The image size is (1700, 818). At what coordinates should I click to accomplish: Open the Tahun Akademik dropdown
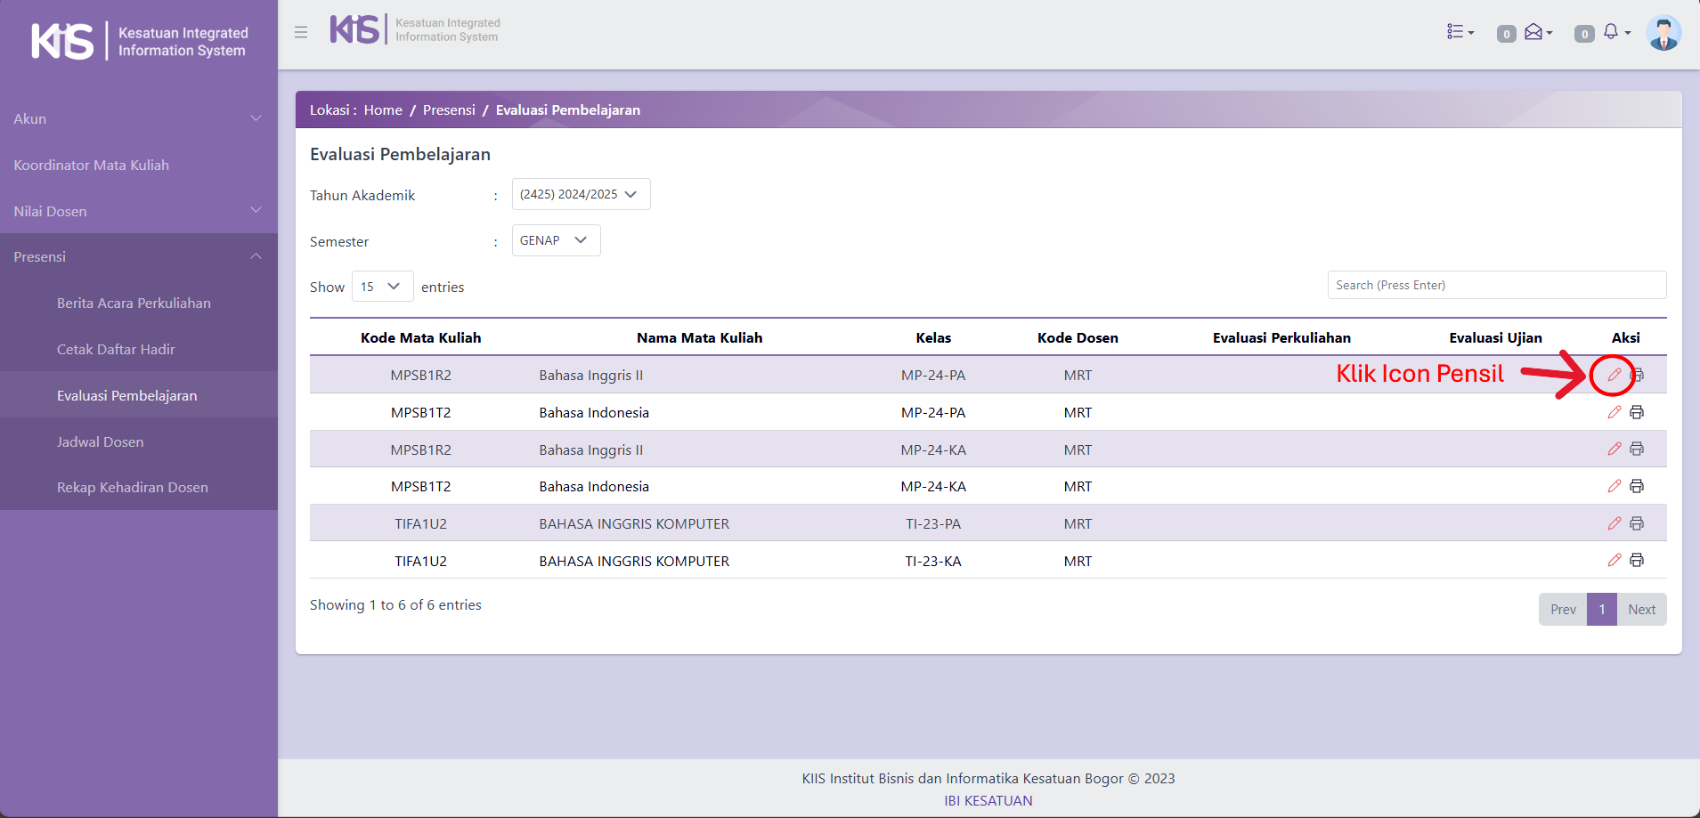[581, 194]
